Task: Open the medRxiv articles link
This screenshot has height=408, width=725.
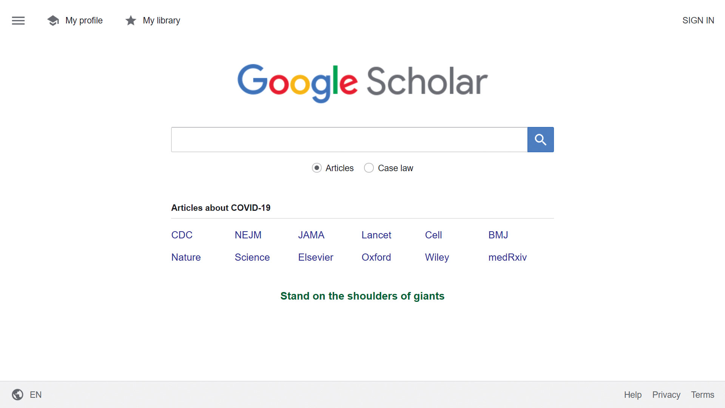Action: 507,257
